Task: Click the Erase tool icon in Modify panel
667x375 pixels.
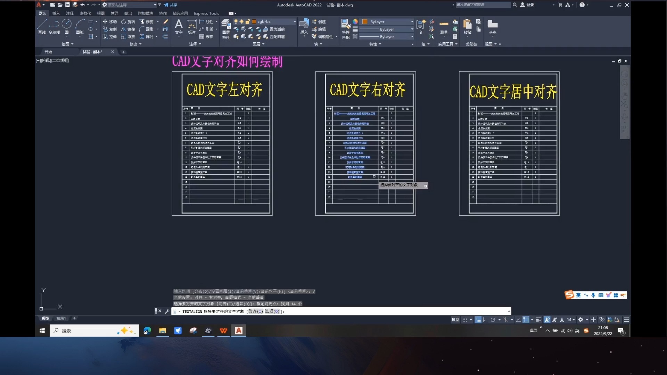Action: [165, 22]
